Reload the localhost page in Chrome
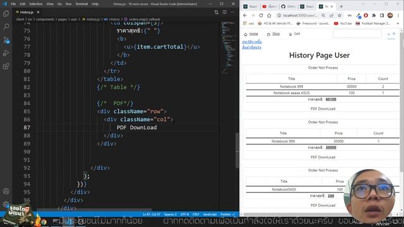 [x=261, y=15]
